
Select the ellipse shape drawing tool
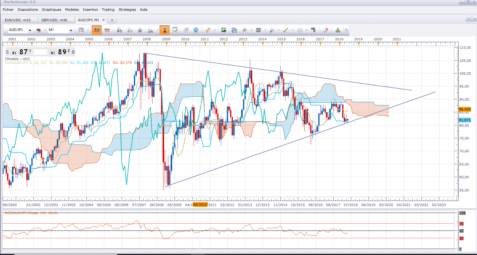pyautogui.click(x=300, y=30)
